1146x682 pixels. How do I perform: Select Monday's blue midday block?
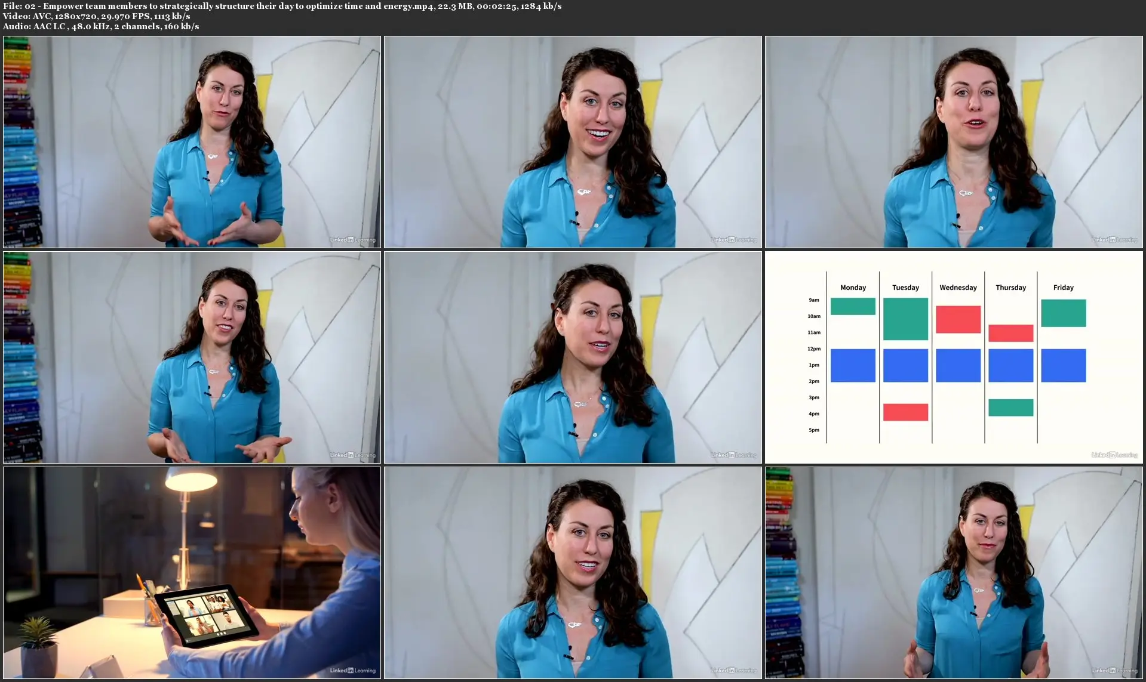[853, 365]
